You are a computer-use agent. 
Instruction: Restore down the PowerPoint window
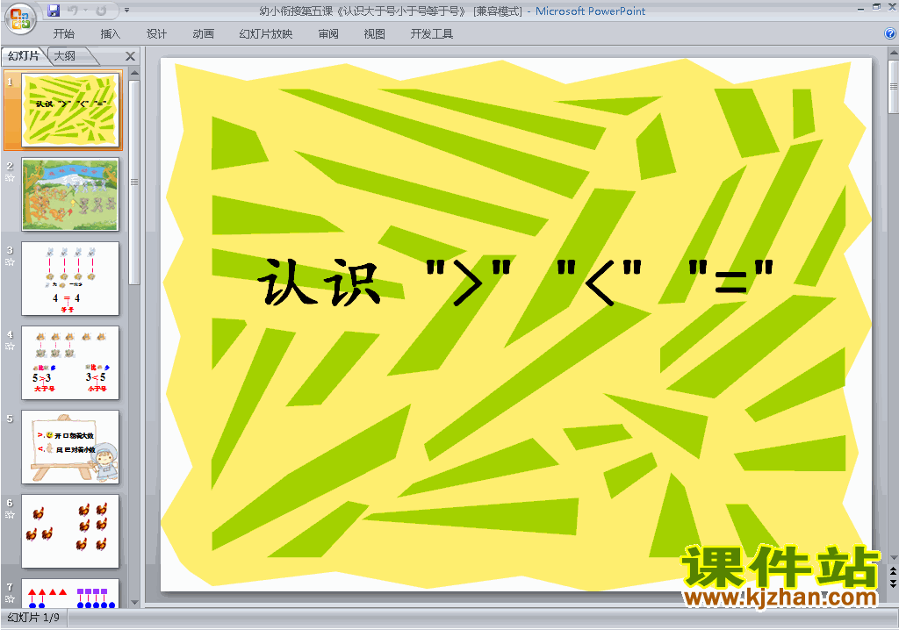[x=876, y=7]
